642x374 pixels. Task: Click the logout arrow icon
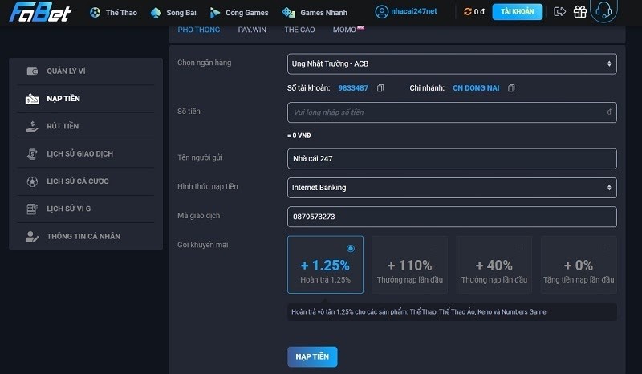(x=560, y=12)
